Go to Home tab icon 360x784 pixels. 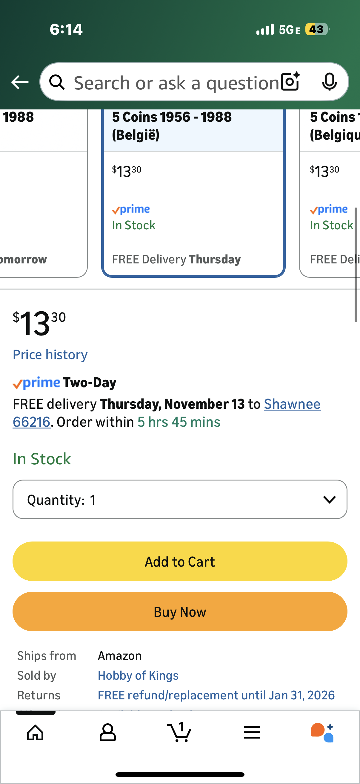coord(35,732)
